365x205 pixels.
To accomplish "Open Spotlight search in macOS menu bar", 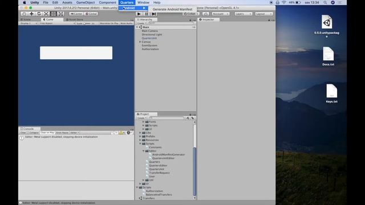I will 325,2.
